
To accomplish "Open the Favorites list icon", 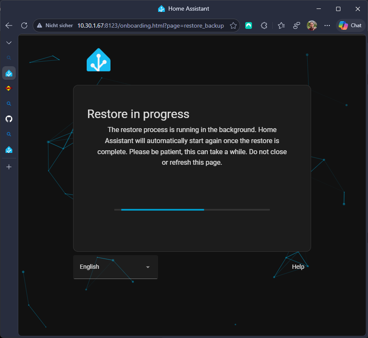I will click(281, 25).
